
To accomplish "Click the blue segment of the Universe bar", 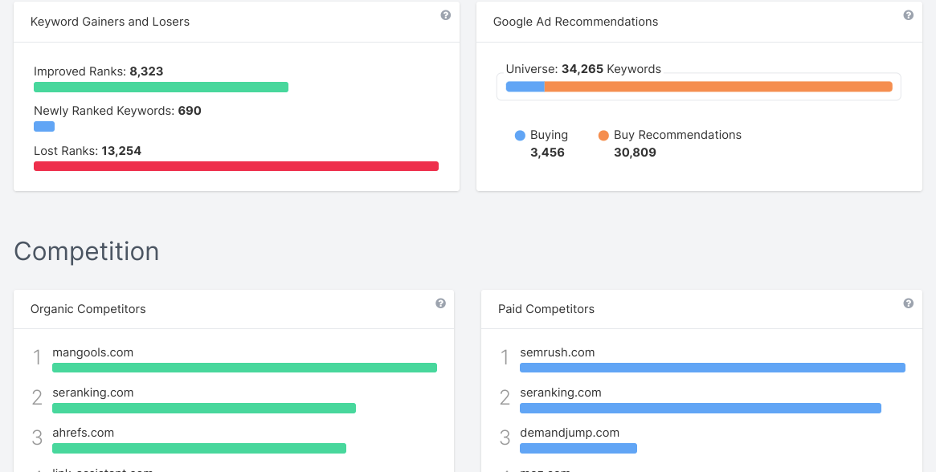I will [x=525, y=87].
